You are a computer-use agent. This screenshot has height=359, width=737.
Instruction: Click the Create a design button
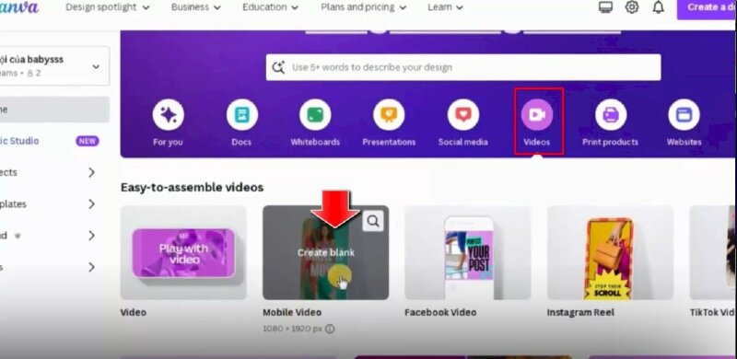707,8
